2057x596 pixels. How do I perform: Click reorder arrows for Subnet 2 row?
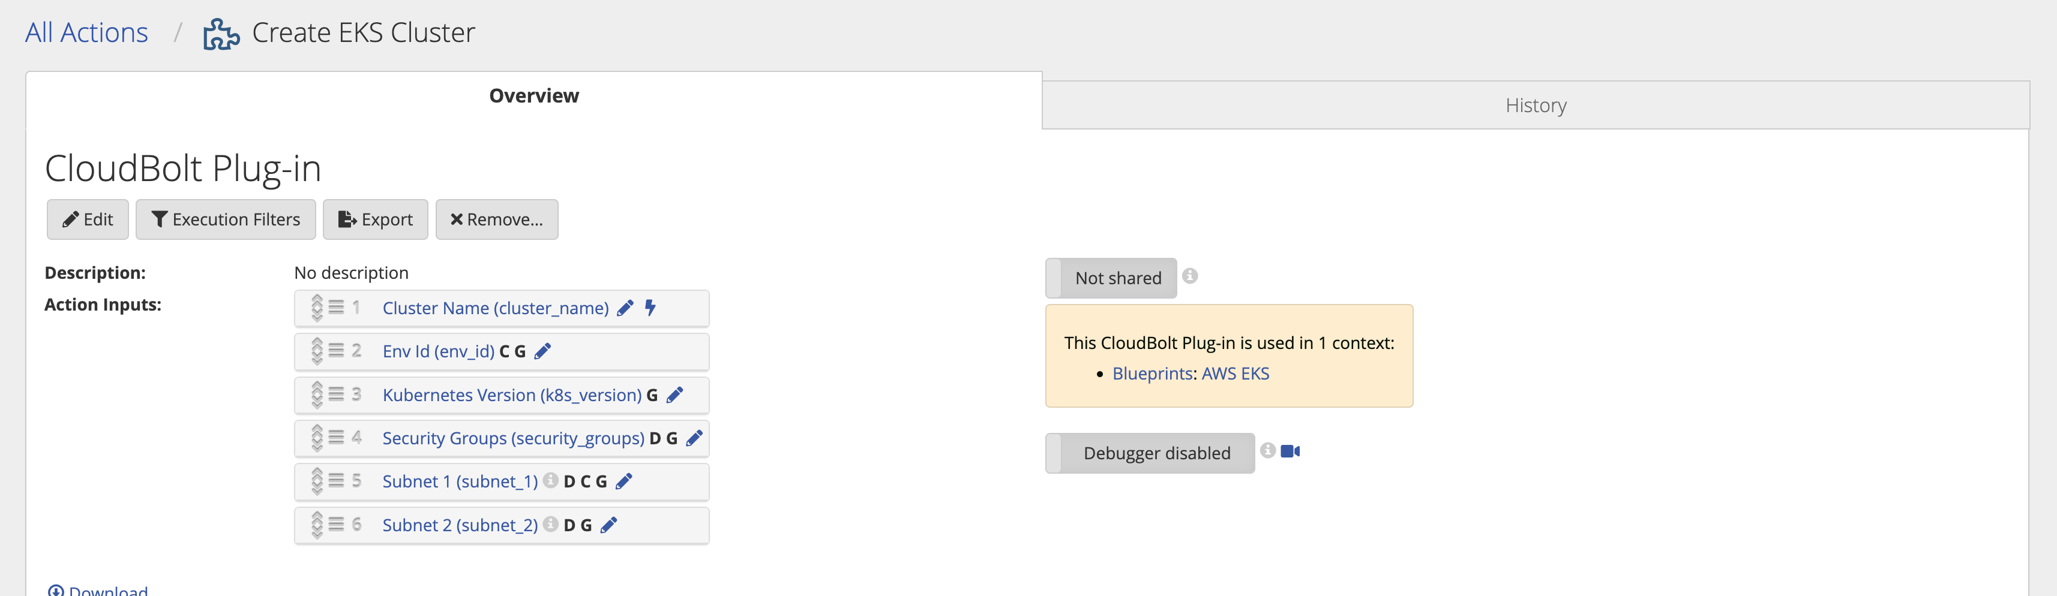(x=317, y=525)
